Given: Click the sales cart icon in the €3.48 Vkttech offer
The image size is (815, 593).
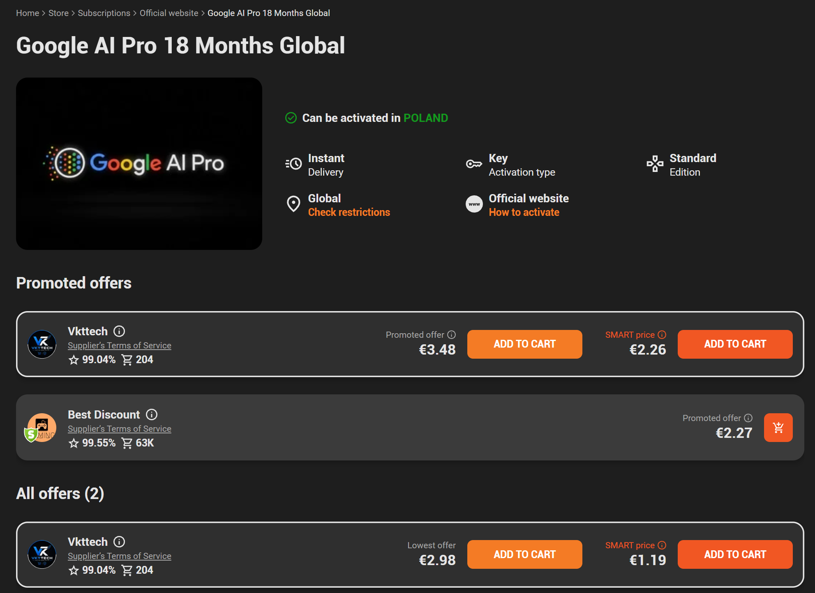Looking at the screenshot, I should 127,360.
